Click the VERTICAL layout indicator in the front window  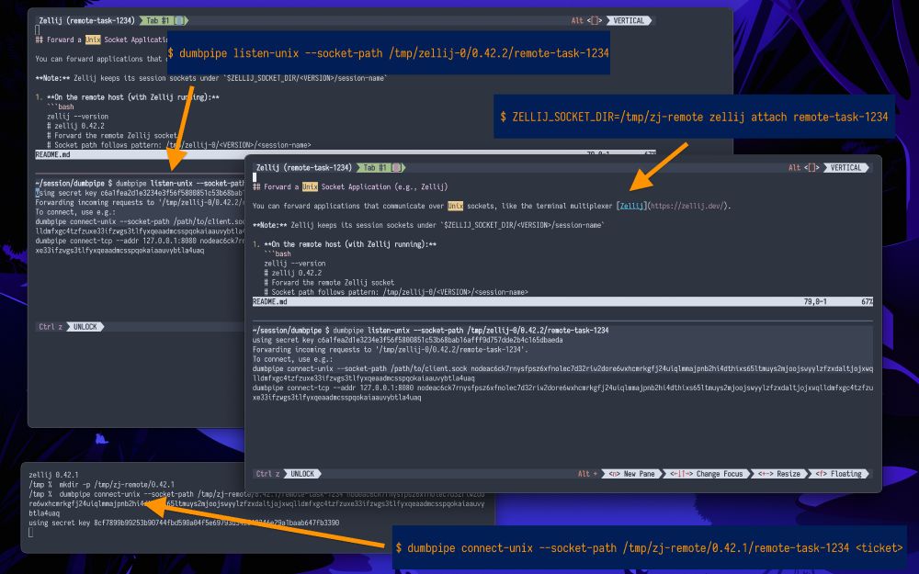(845, 167)
